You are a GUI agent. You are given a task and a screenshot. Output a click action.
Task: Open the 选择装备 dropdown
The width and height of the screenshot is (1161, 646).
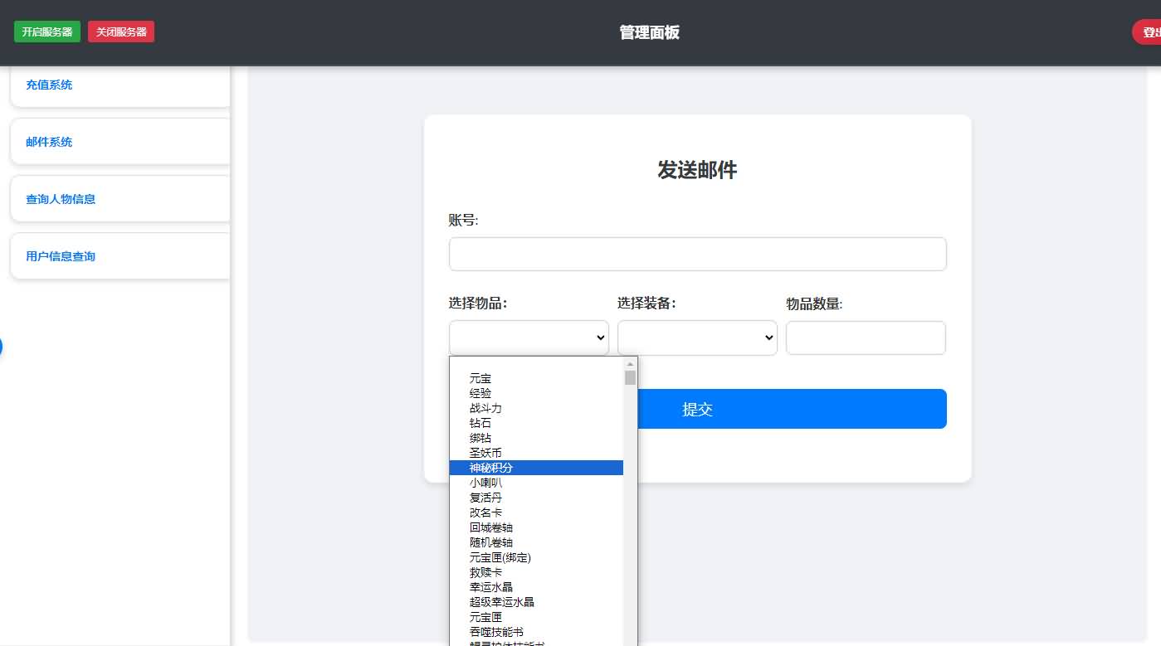click(x=697, y=338)
